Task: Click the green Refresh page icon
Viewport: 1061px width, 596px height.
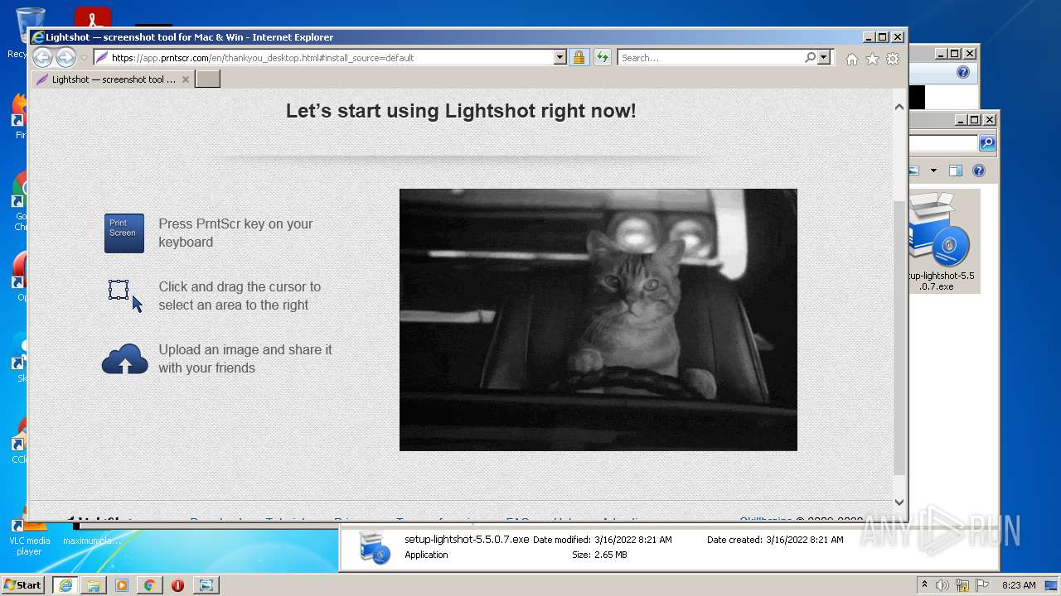Action: [602, 57]
